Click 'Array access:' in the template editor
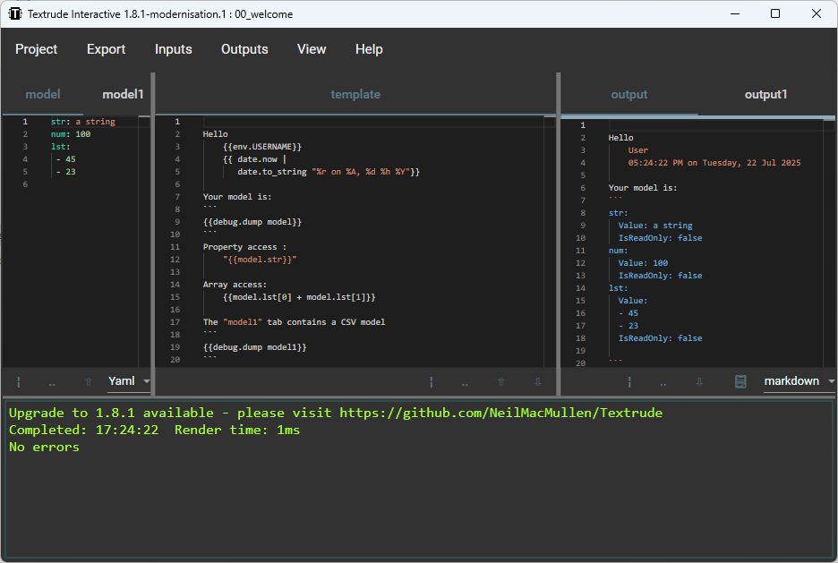The height and width of the screenshot is (563, 838). click(235, 285)
